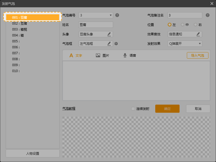
Task: Select list item 003 : 橄榄
Action: (20, 29)
